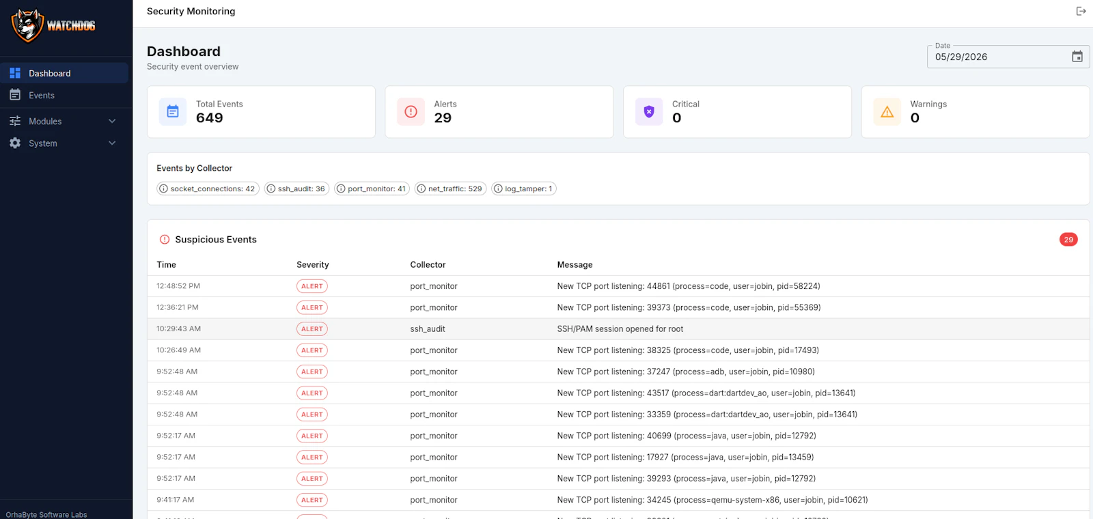Select message for port 43517 dart:dartdev_ao
The width and height of the screenshot is (1093, 519).
pyautogui.click(x=706, y=393)
